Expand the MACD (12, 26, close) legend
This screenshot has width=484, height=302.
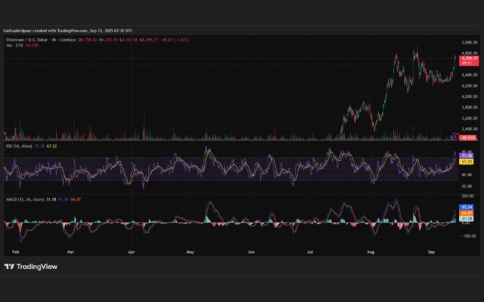[25, 199]
